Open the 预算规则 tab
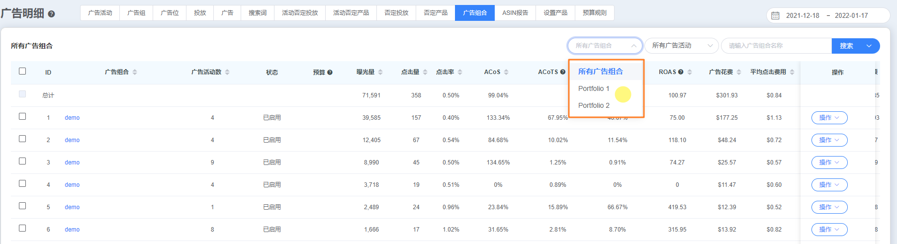The width and height of the screenshot is (897, 244). point(594,13)
